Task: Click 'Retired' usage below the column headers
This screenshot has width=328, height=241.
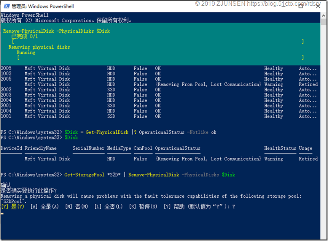Action: coord(308,159)
